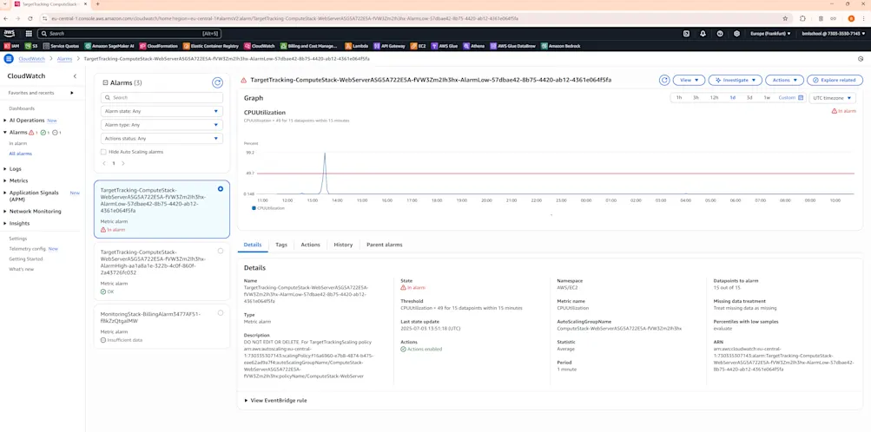Open the AWS services grid menu
The height and width of the screenshot is (432, 871).
click(29, 33)
